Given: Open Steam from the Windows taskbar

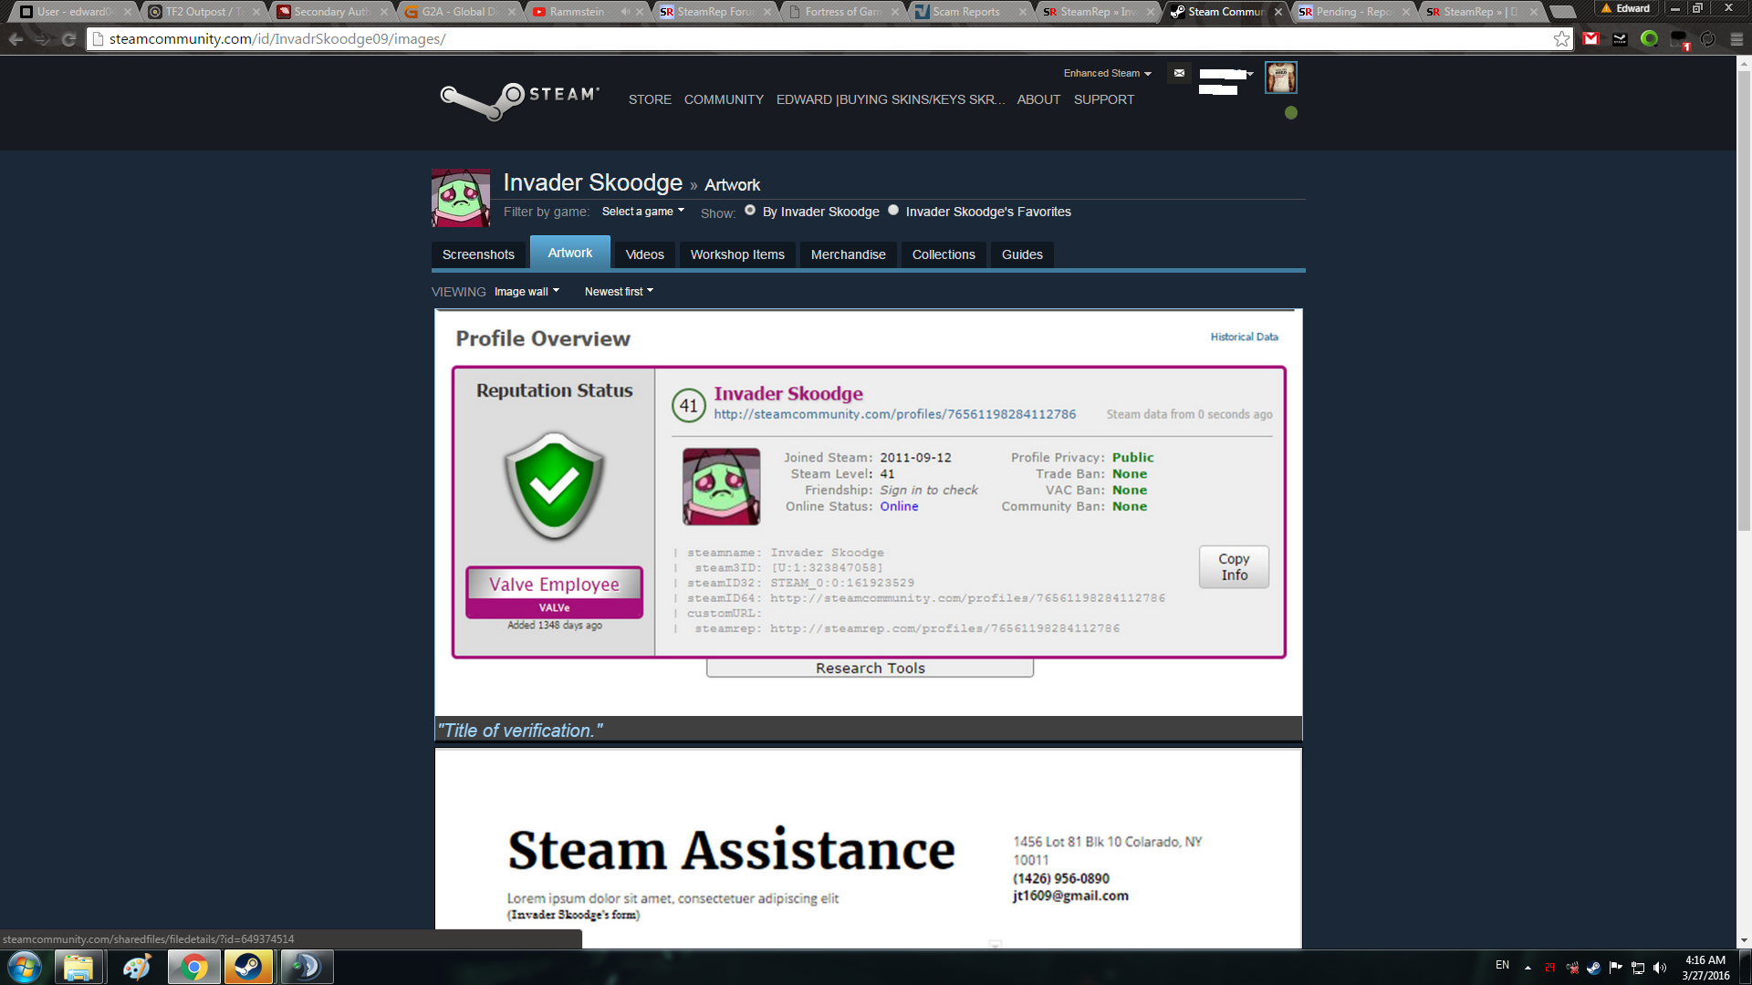Looking at the screenshot, I should 247,967.
